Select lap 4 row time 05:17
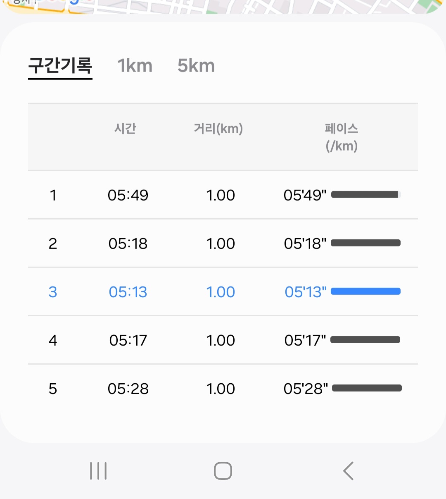 point(128,340)
